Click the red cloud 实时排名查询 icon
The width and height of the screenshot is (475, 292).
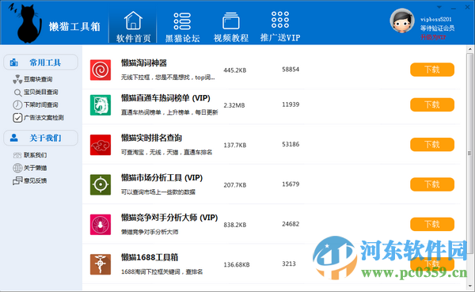(x=101, y=145)
